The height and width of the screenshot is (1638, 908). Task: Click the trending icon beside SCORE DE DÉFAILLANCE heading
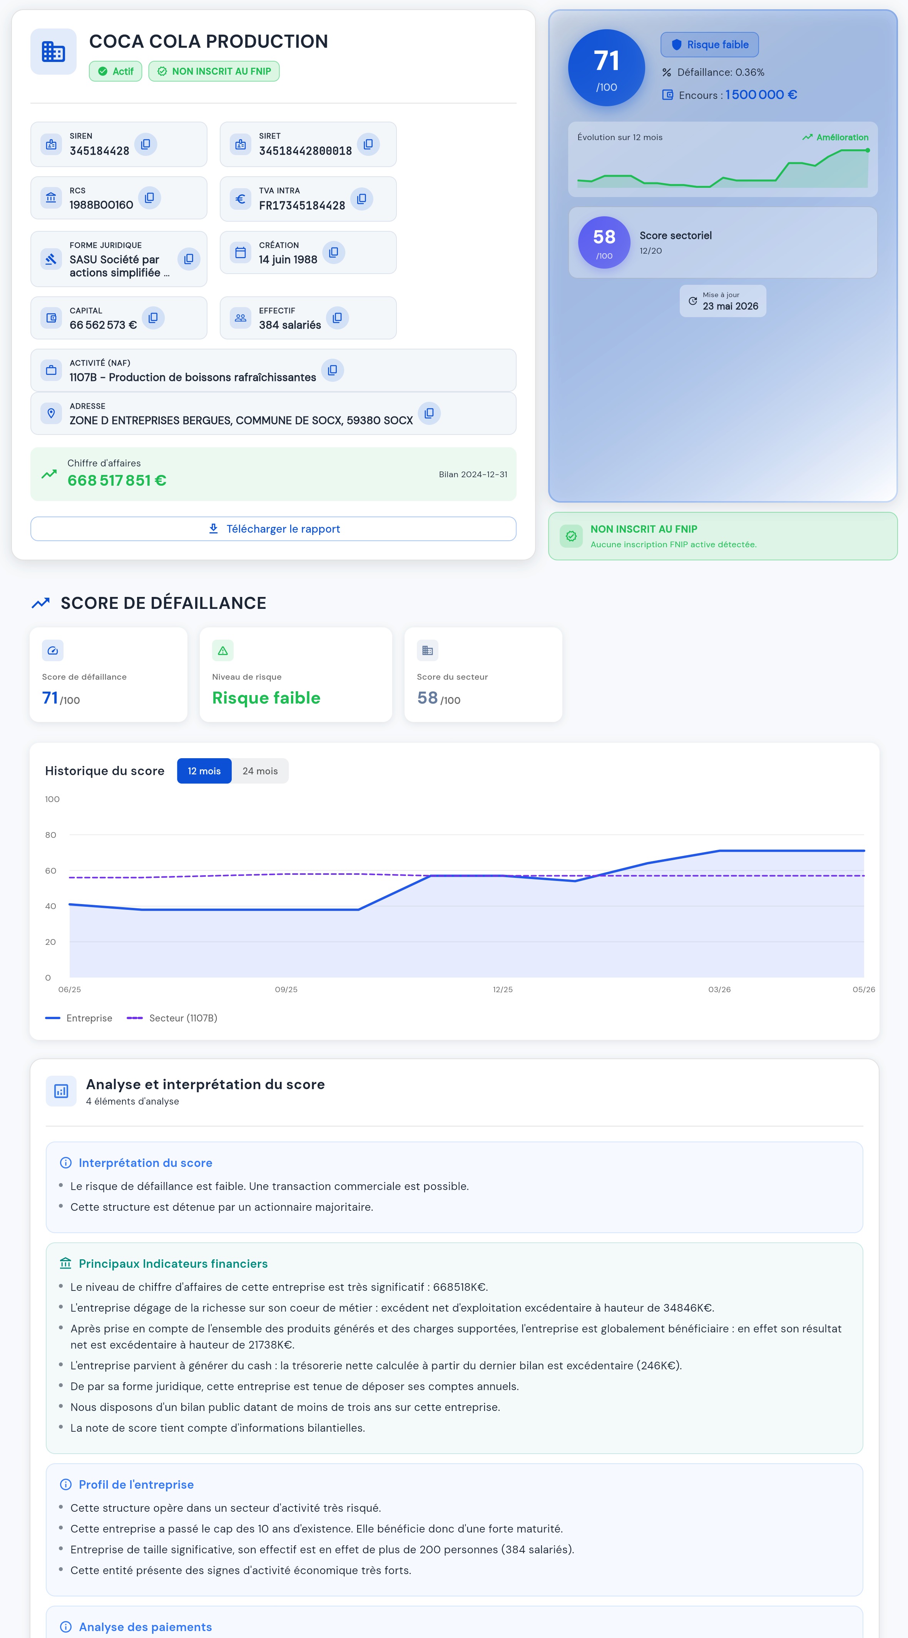pyautogui.click(x=41, y=603)
